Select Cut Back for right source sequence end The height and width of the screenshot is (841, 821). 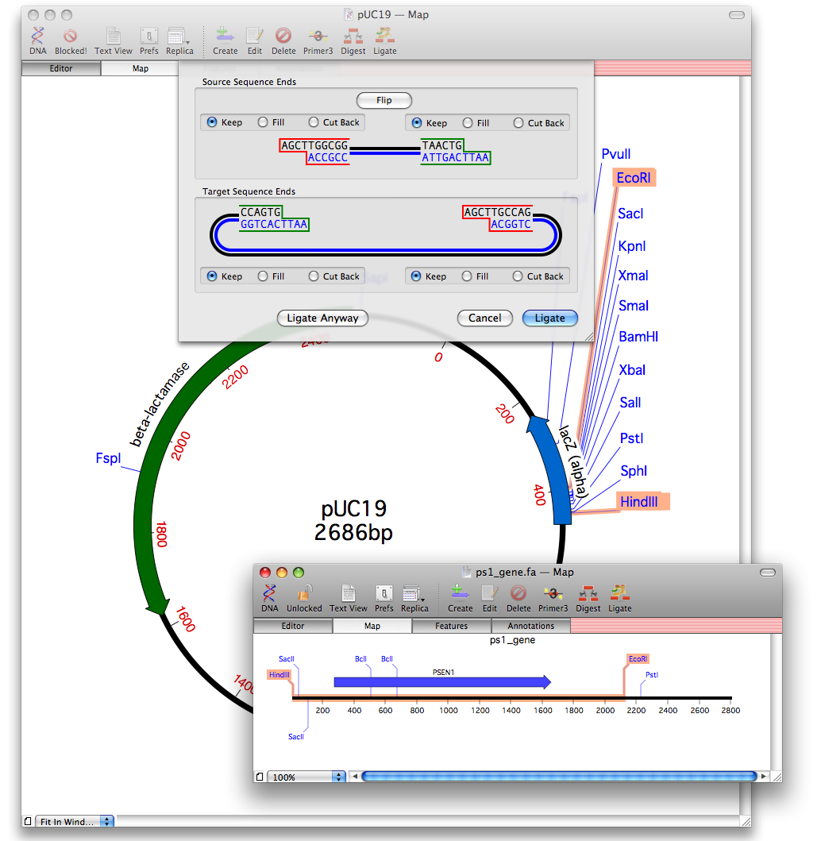pyautogui.click(x=518, y=123)
